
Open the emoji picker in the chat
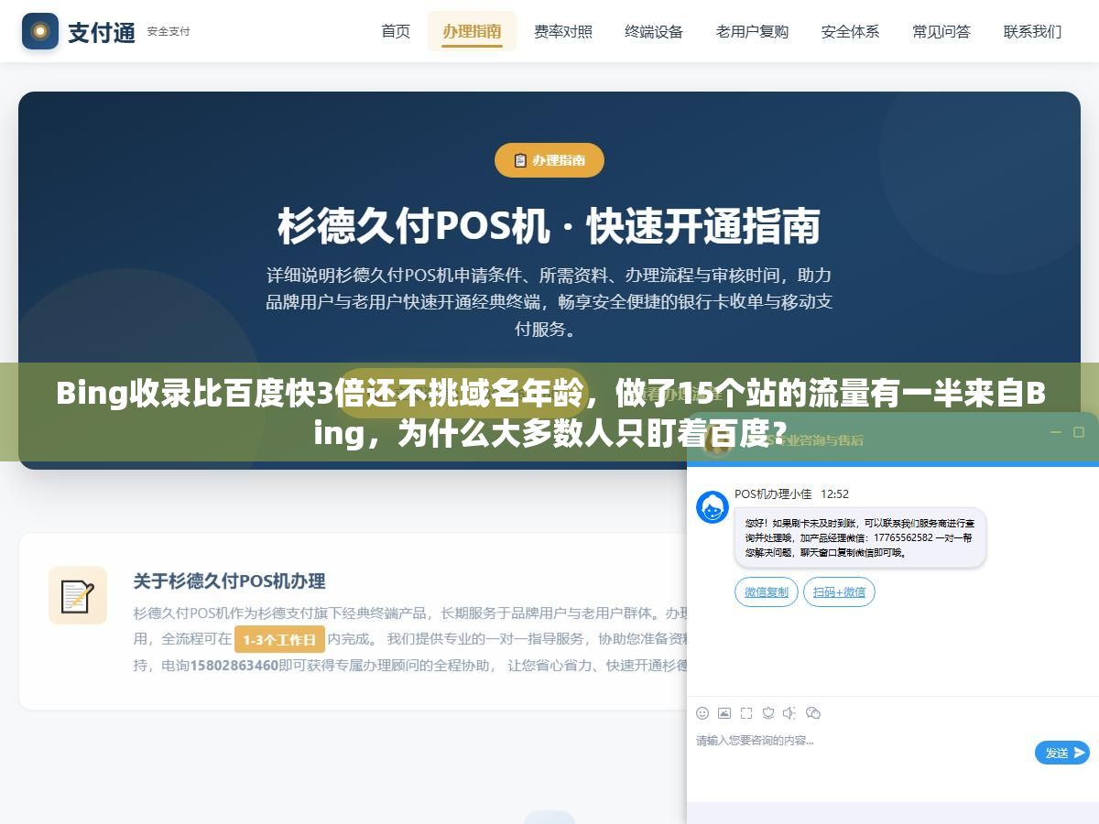point(702,713)
